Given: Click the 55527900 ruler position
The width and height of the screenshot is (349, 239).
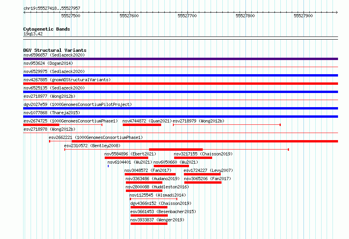Looking at the screenshot, I should [303, 16].
